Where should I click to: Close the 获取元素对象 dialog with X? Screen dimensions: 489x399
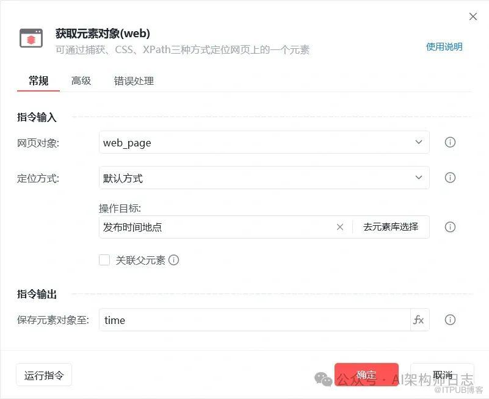click(473, 16)
